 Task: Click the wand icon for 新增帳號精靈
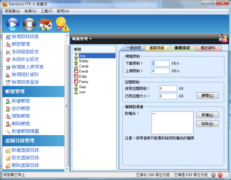click(8, 132)
